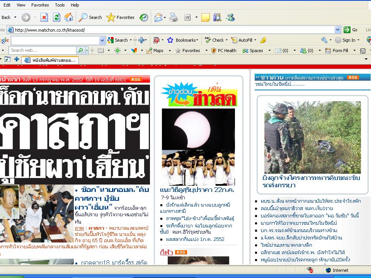Open the Google Bookmarks dropdown
Screen dimensions: 371x278
(183, 40)
